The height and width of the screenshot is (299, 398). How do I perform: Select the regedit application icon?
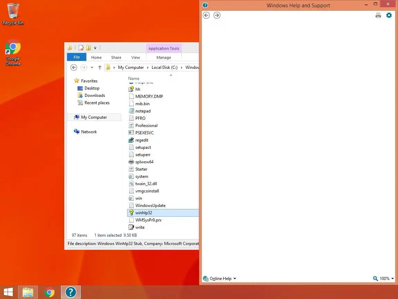coord(131,140)
